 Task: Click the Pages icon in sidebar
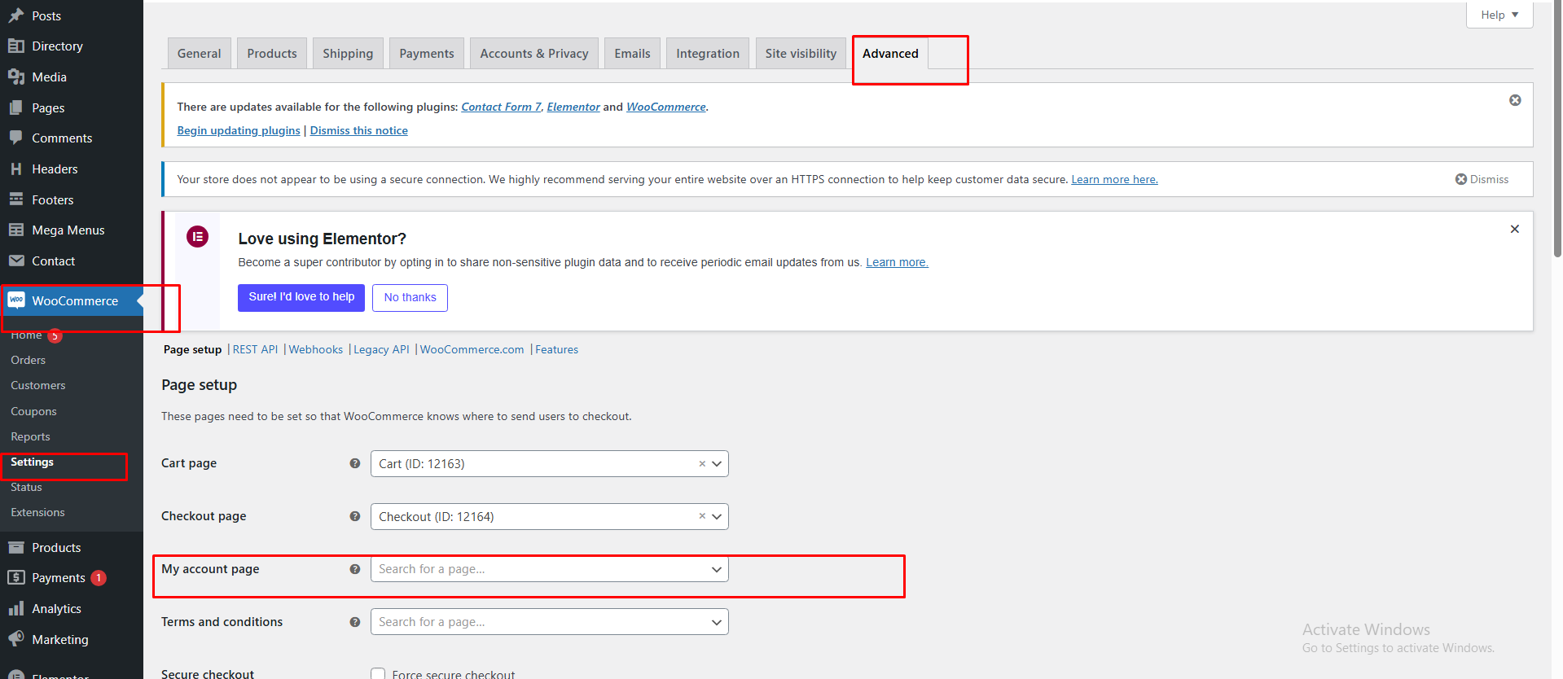15,107
